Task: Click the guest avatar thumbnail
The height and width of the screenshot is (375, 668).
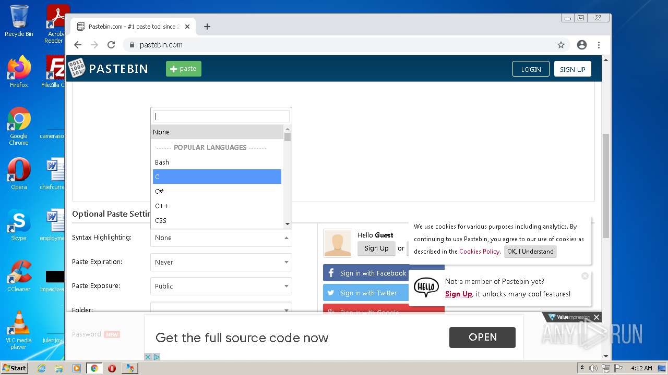Action: point(338,243)
